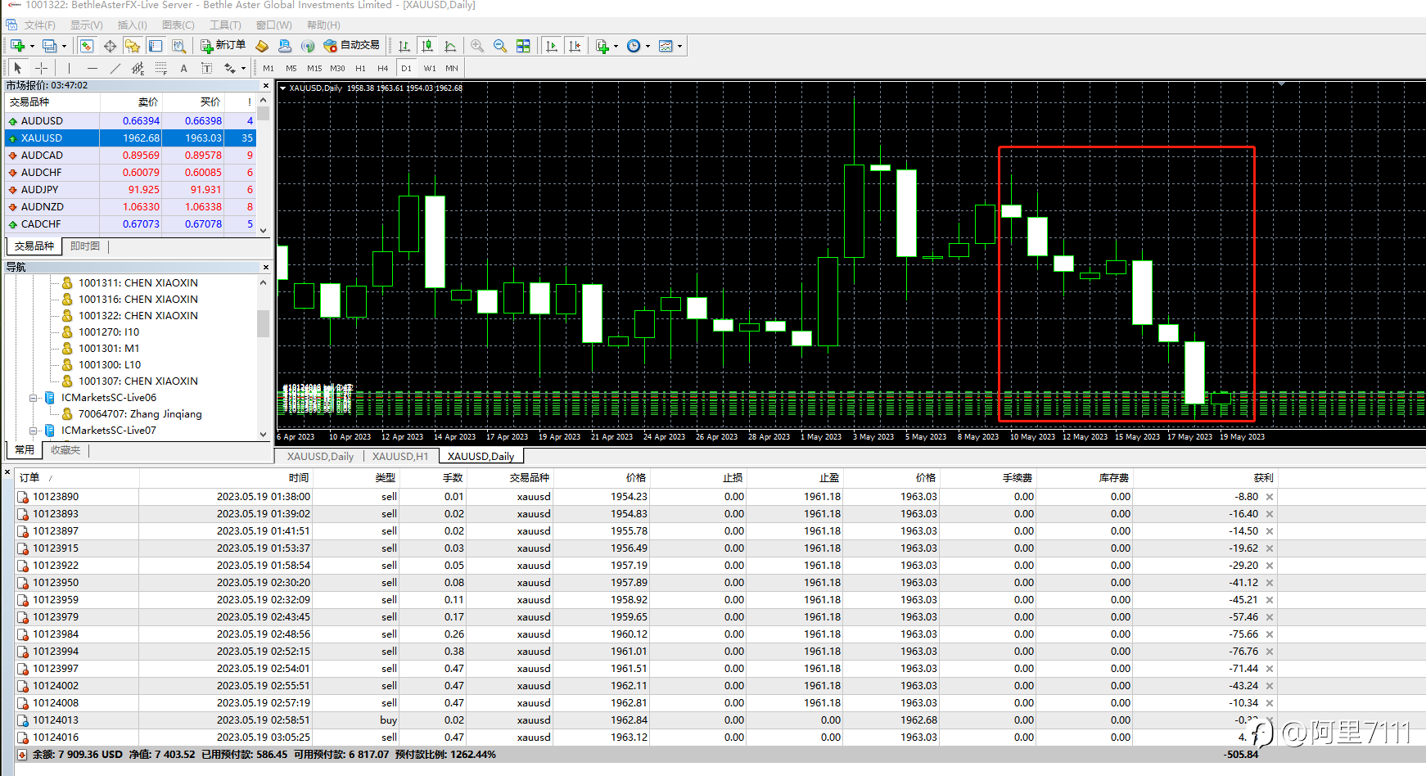The height and width of the screenshot is (776, 1426).
Task: Expand the XAUUSD,Daily chart title arrow
Action: click(x=283, y=88)
